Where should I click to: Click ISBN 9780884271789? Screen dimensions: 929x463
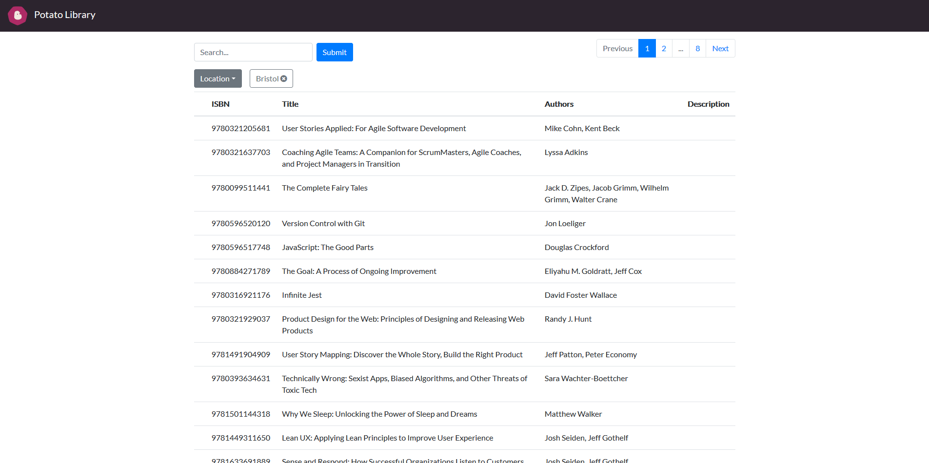(241, 271)
